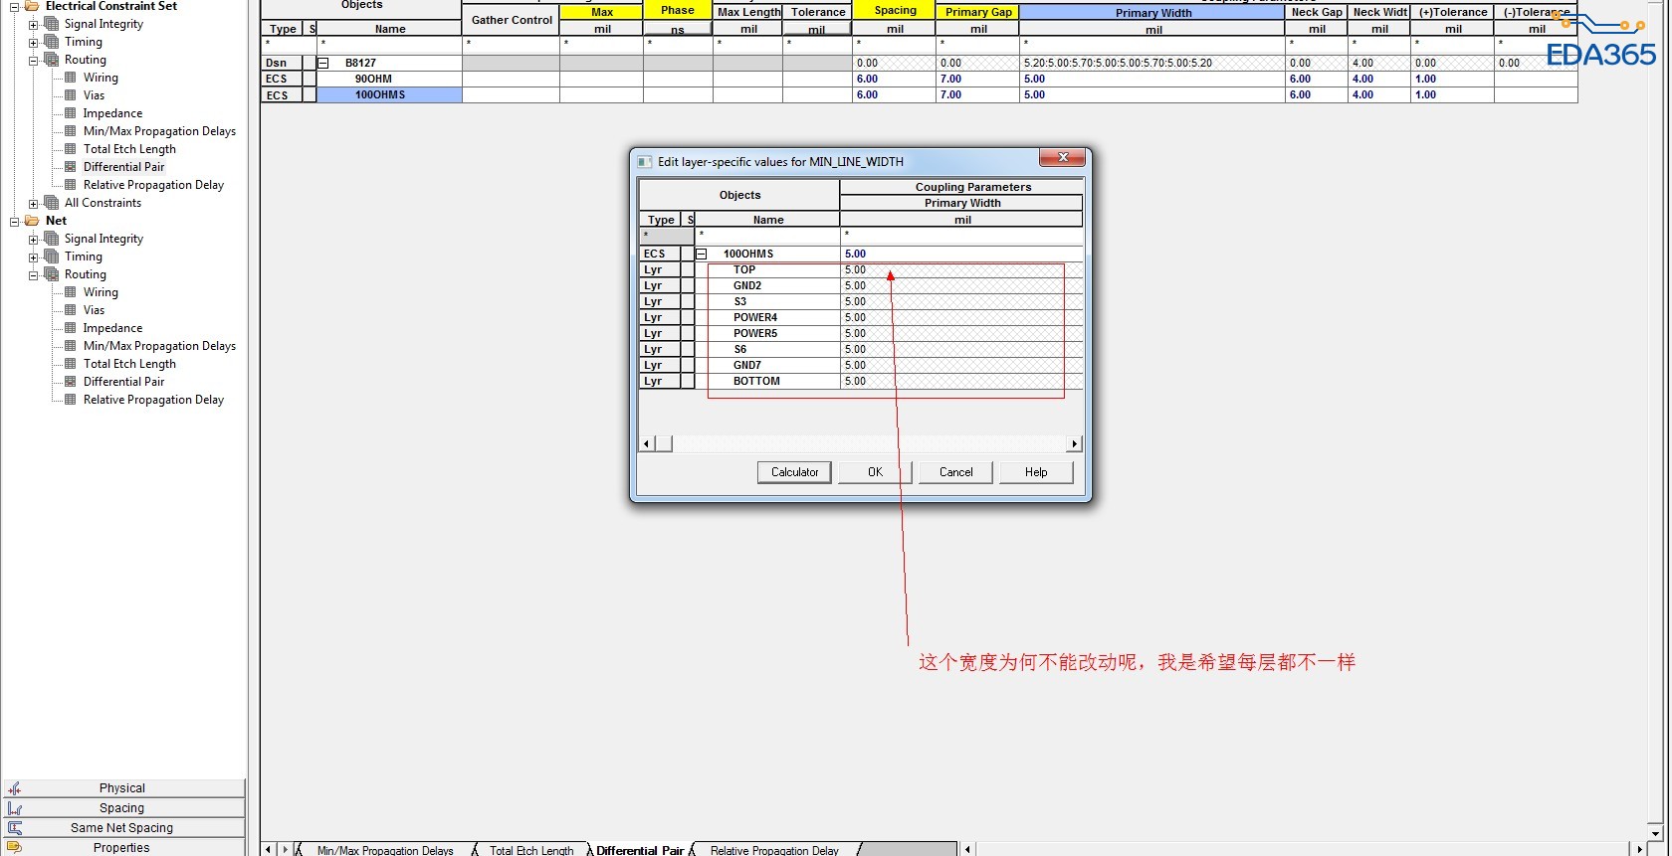The height and width of the screenshot is (856, 1672).
Task: Expand Timing under Electrical Constraint Set
Action: point(33,42)
